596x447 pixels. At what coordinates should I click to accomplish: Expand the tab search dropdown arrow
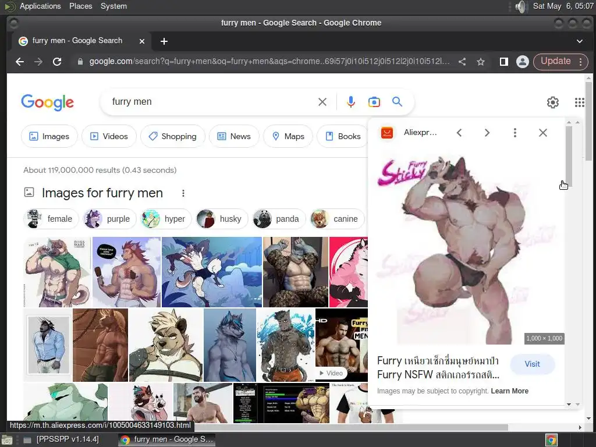pyautogui.click(x=580, y=41)
